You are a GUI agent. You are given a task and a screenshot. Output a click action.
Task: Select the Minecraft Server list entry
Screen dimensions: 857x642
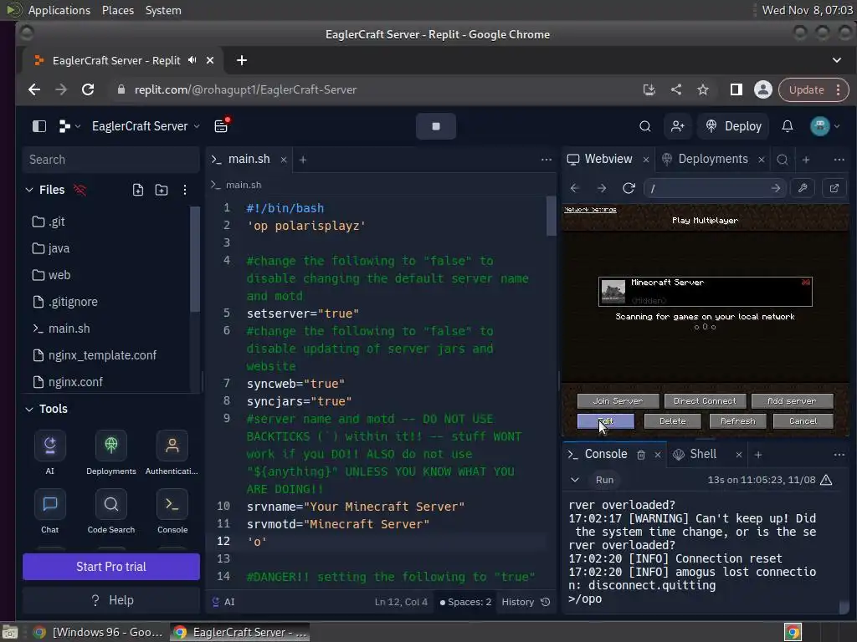tap(705, 292)
